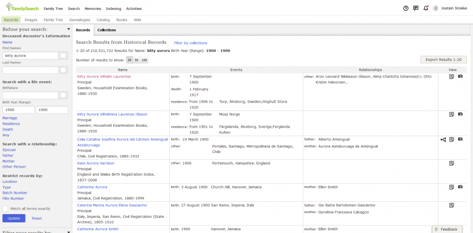Reset the search form
The width and height of the screenshot is (473, 233).
[37, 218]
